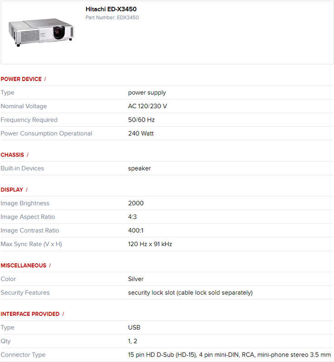
Task: Click the 'power supply' value
Action: (x=147, y=93)
